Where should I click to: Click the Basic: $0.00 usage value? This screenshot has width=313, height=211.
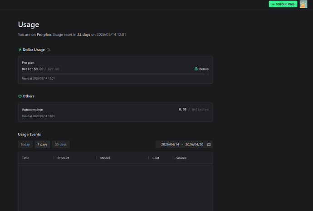[33, 69]
